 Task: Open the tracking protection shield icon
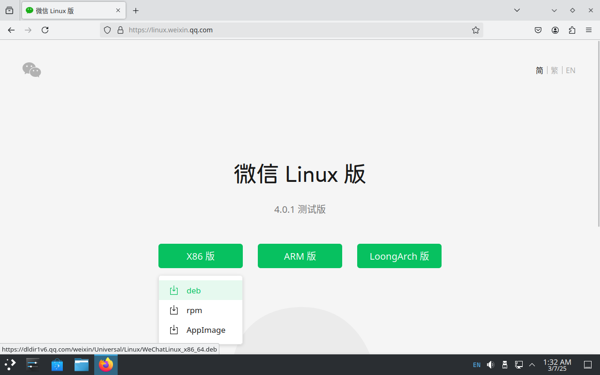(x=107, y=30)
